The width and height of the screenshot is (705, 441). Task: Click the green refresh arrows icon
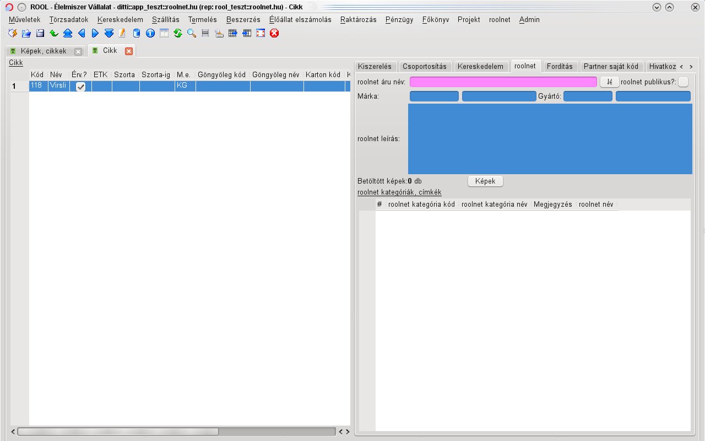[x=178, y=33]
